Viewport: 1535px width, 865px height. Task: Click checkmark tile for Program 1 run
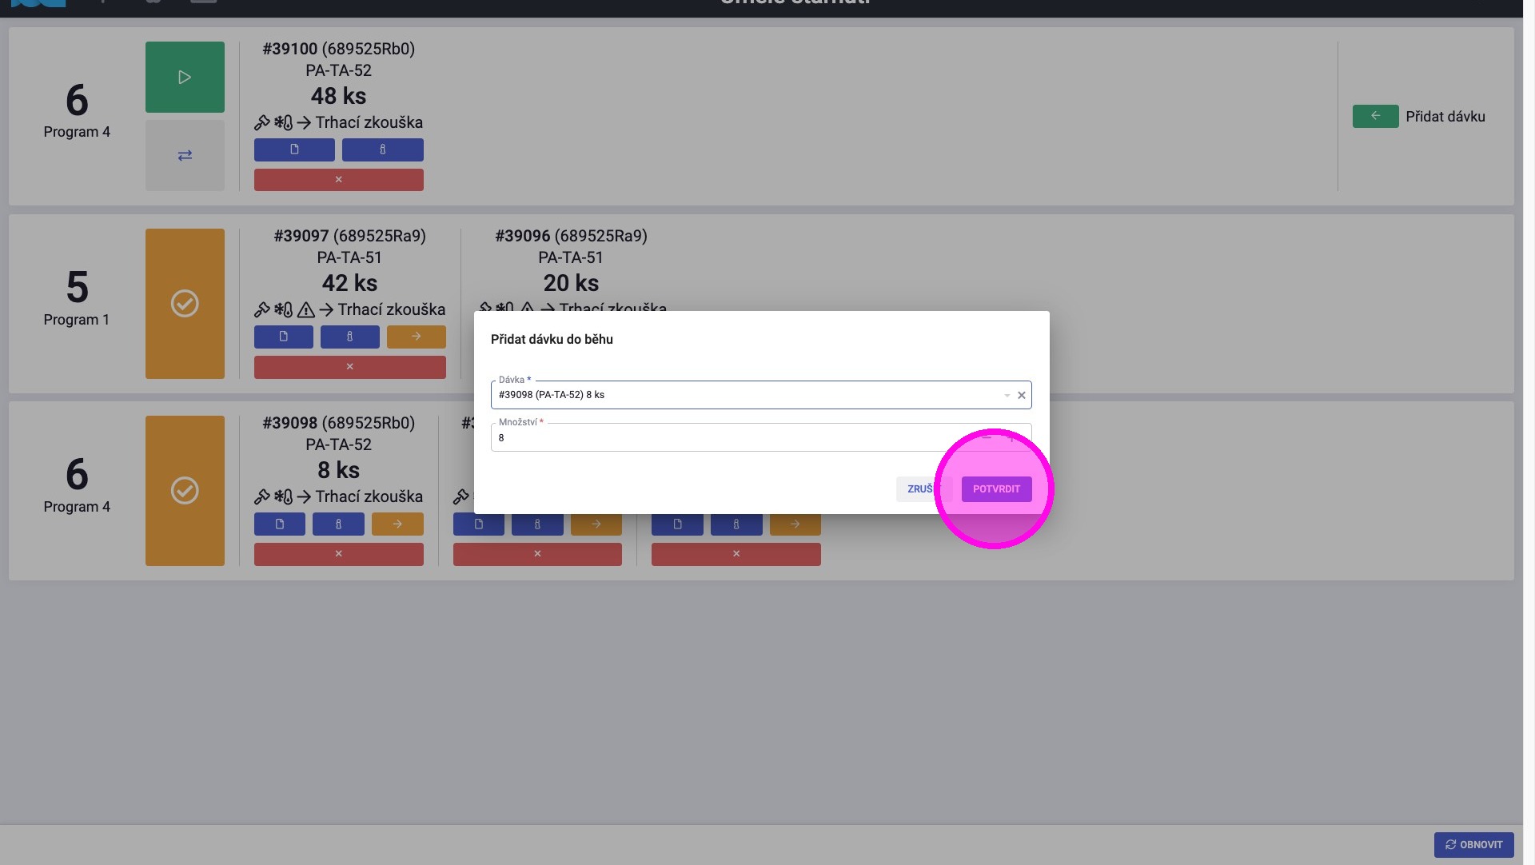coord(185,304)
